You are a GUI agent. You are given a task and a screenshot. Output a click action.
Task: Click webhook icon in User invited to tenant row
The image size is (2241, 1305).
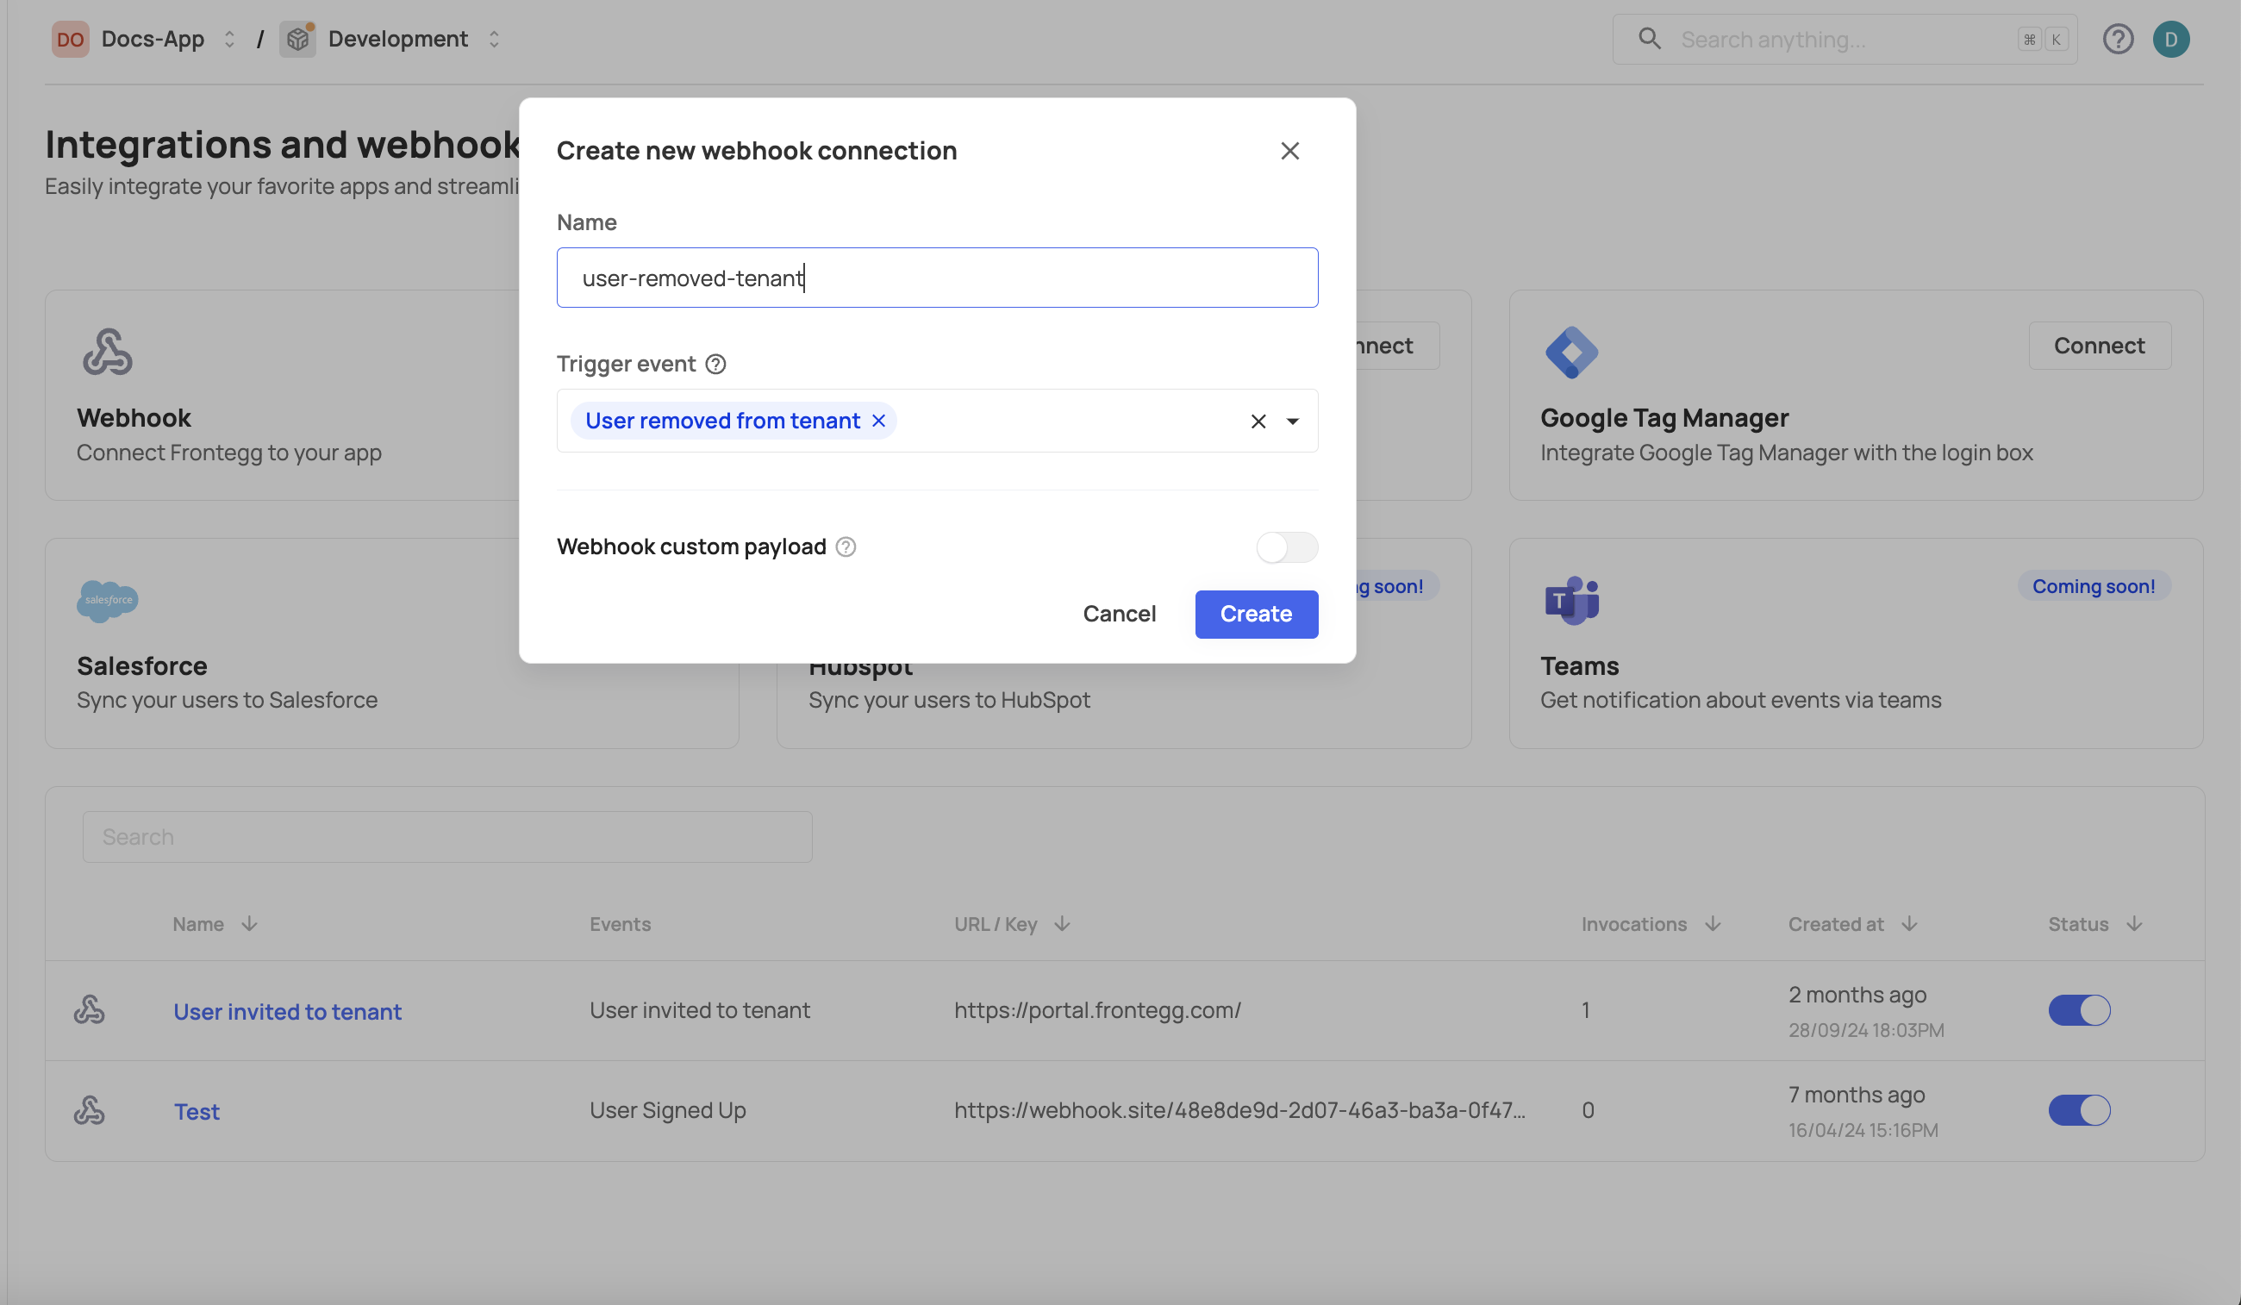pyautogui.click(x=89, y=1009)
